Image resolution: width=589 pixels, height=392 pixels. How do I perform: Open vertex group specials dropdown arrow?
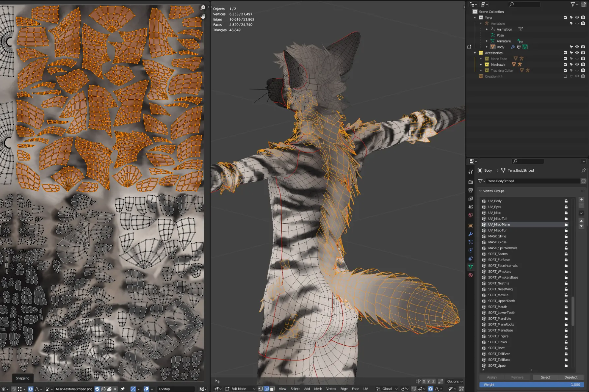click(x=581, y=213)
